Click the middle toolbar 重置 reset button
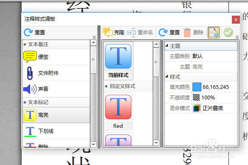The width and height of the screenshot is (248, 165). (169, 33)
